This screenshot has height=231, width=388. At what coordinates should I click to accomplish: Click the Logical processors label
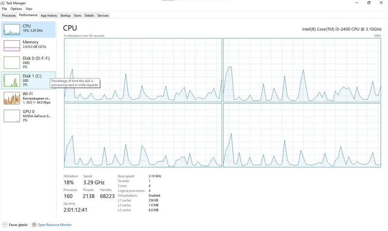131,191
